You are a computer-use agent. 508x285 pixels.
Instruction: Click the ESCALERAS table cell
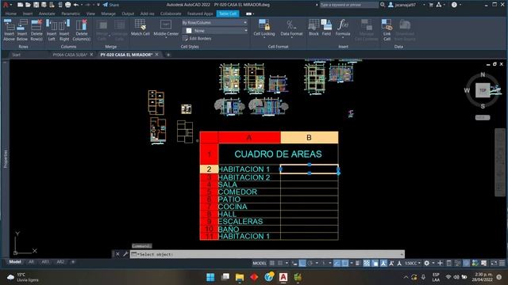249,222
